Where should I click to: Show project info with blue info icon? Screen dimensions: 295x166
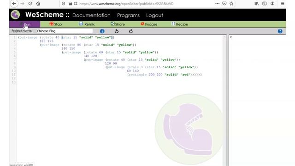pos(102,31)
